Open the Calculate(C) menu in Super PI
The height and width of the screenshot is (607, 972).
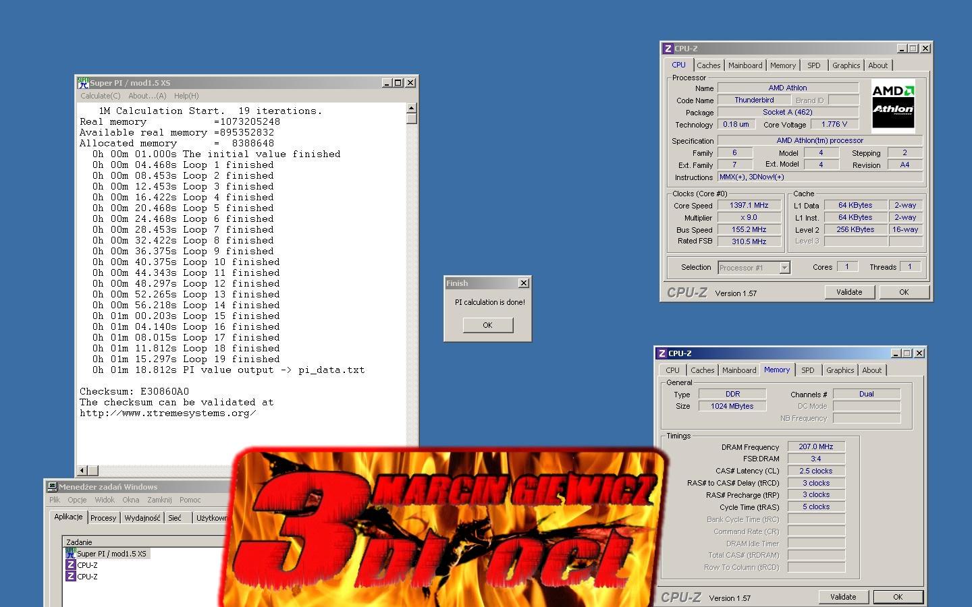pos(101,96)
